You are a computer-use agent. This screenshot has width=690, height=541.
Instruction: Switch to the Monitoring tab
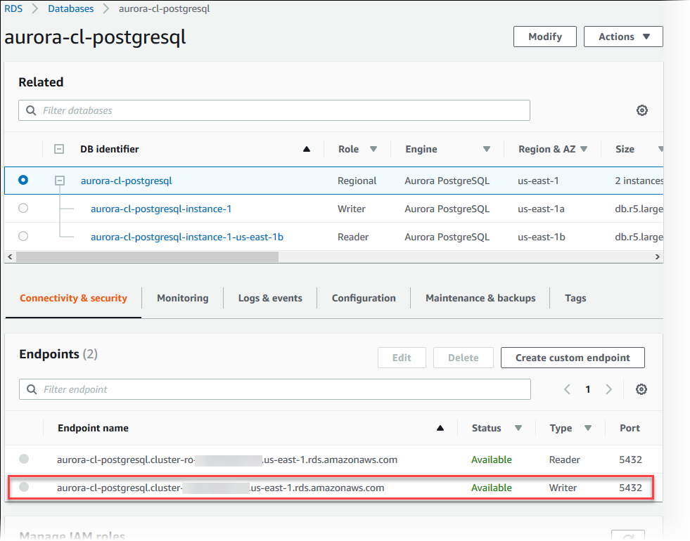click(182, 298)
